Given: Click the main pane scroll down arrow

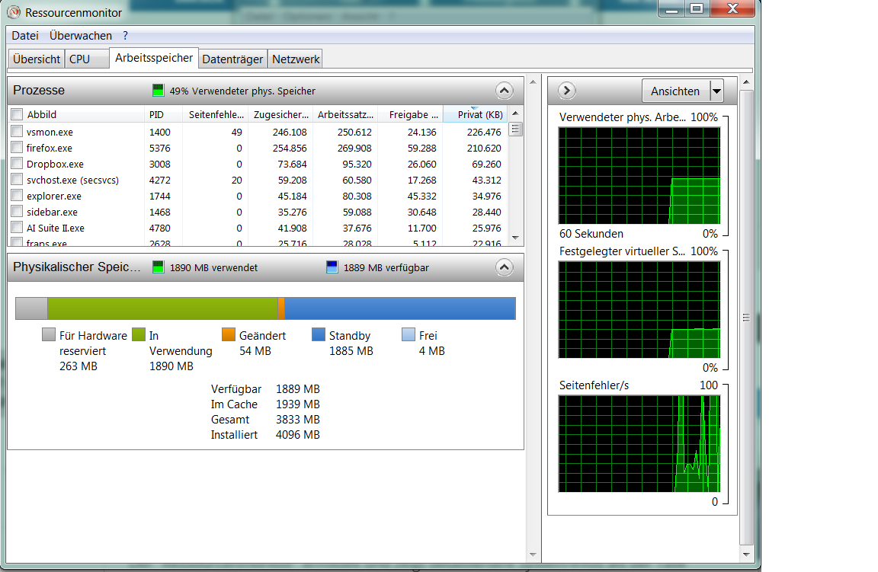Looking at the screenshot, I should point(533,554).
